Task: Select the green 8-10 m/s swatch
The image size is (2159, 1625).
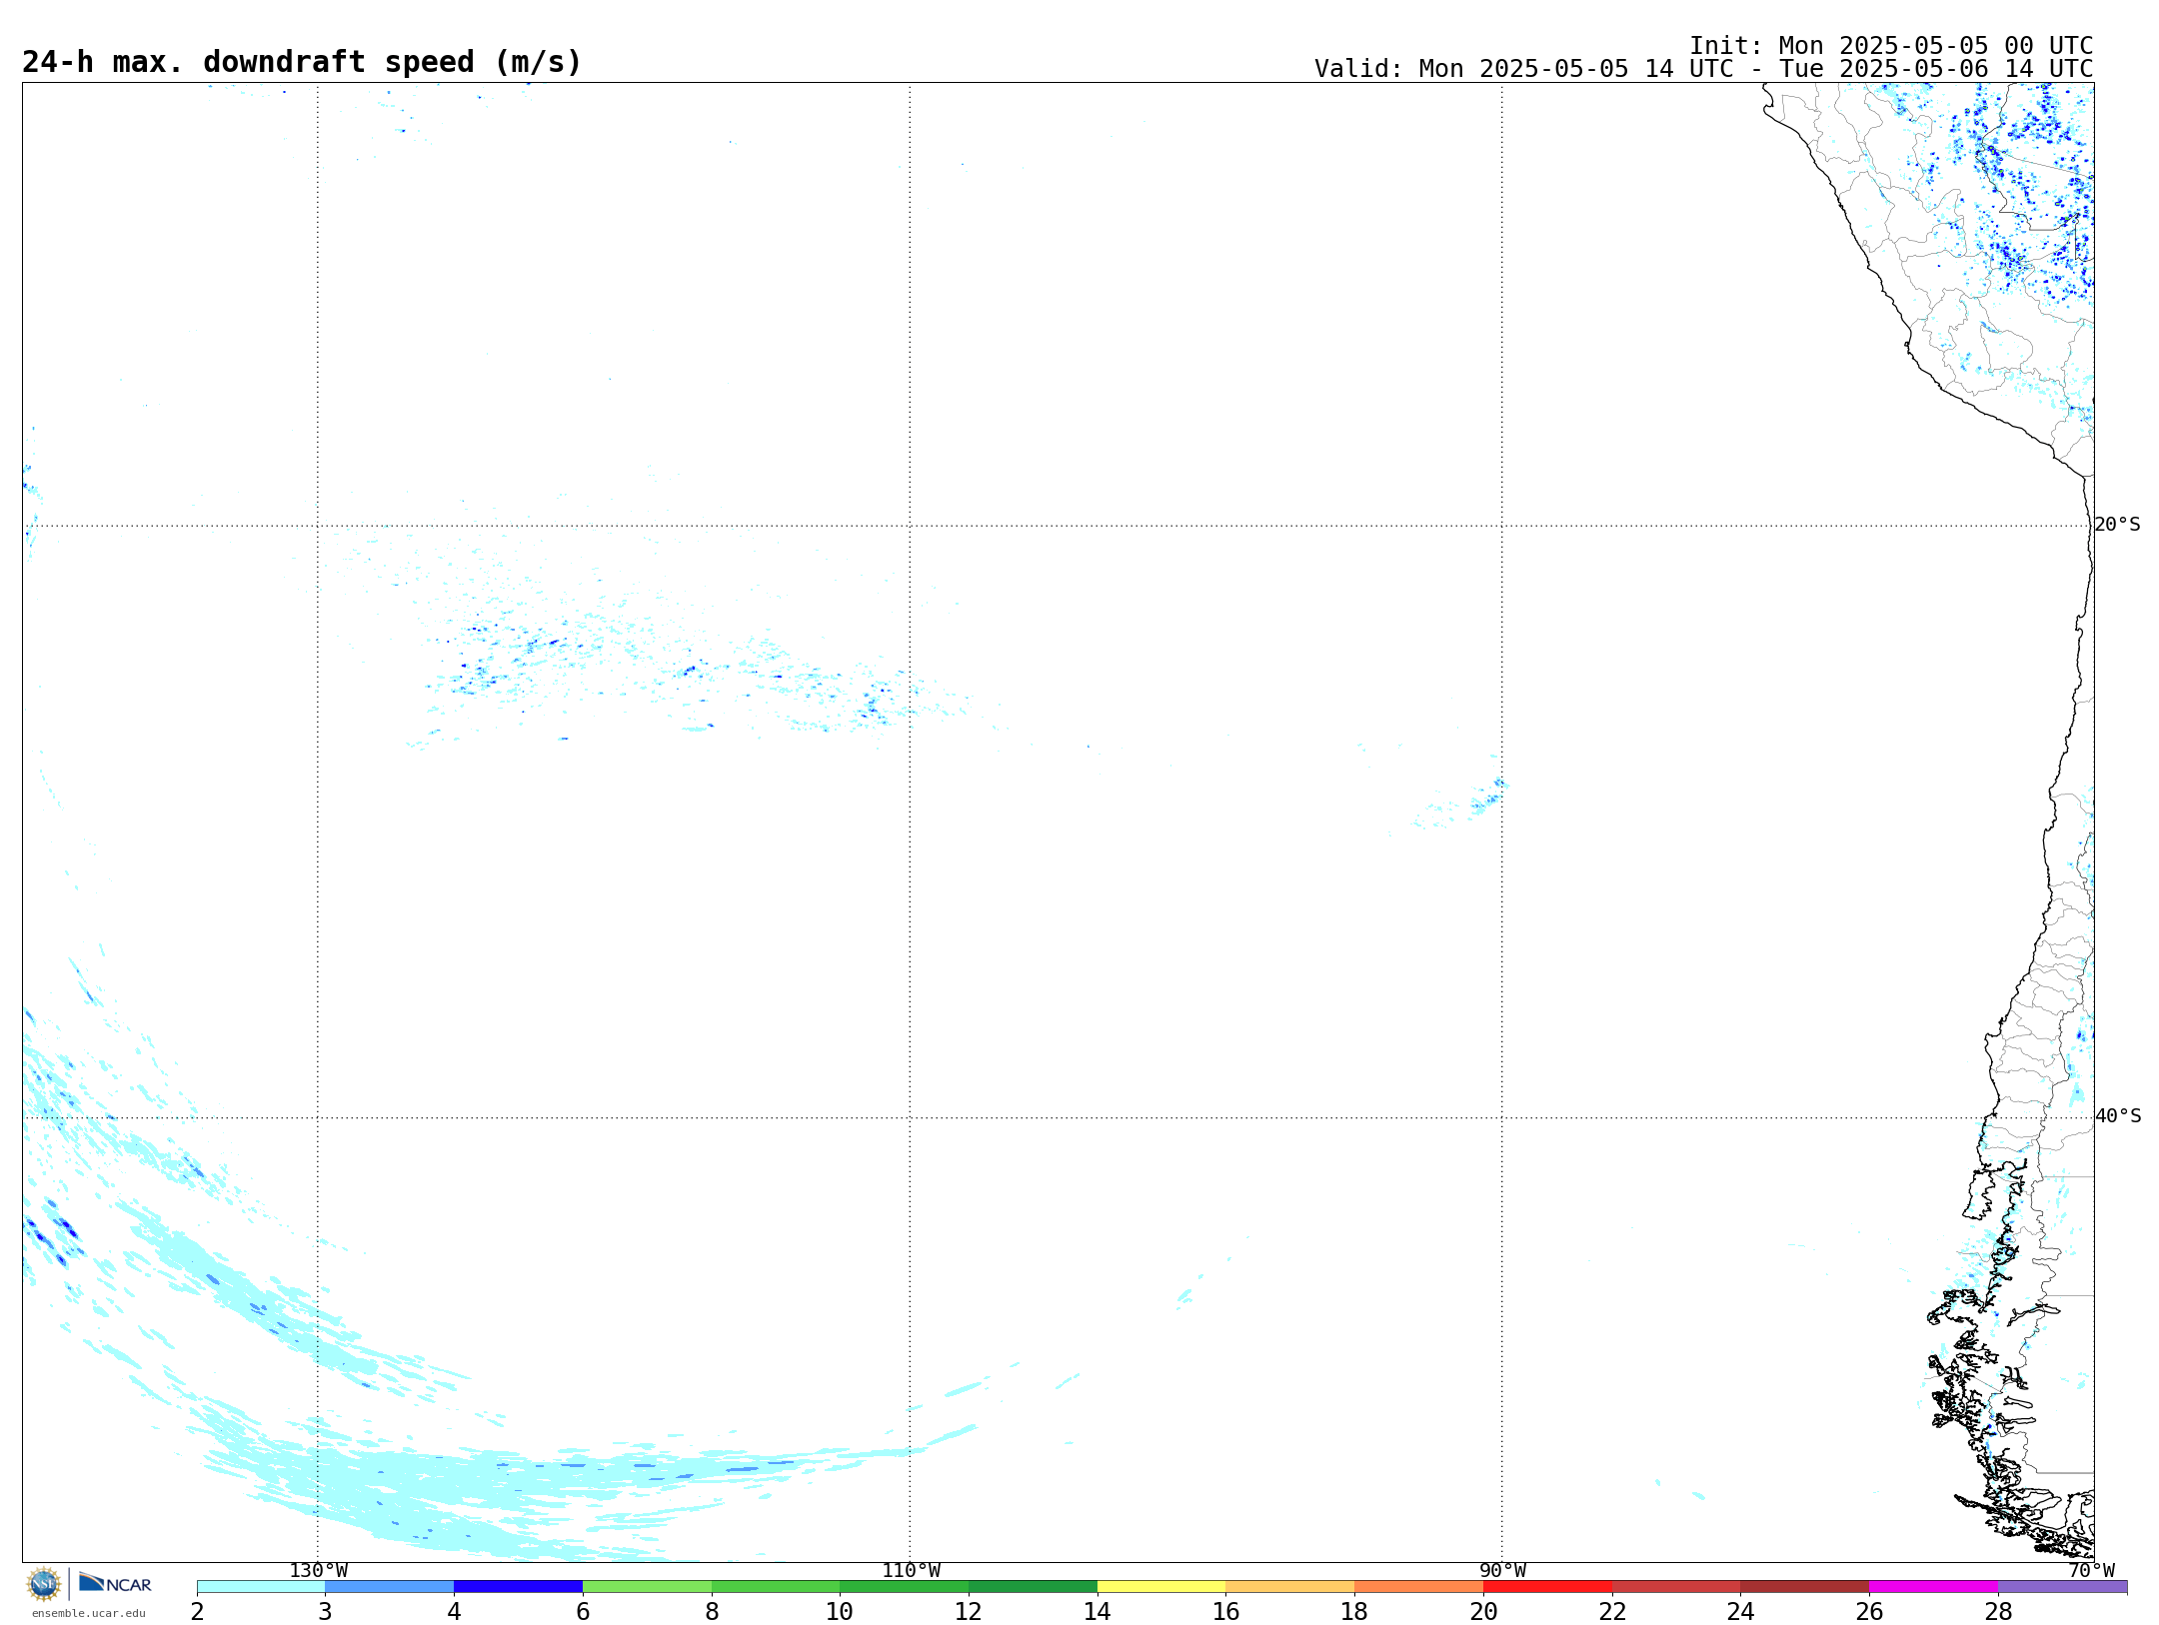Action: 776,1586
